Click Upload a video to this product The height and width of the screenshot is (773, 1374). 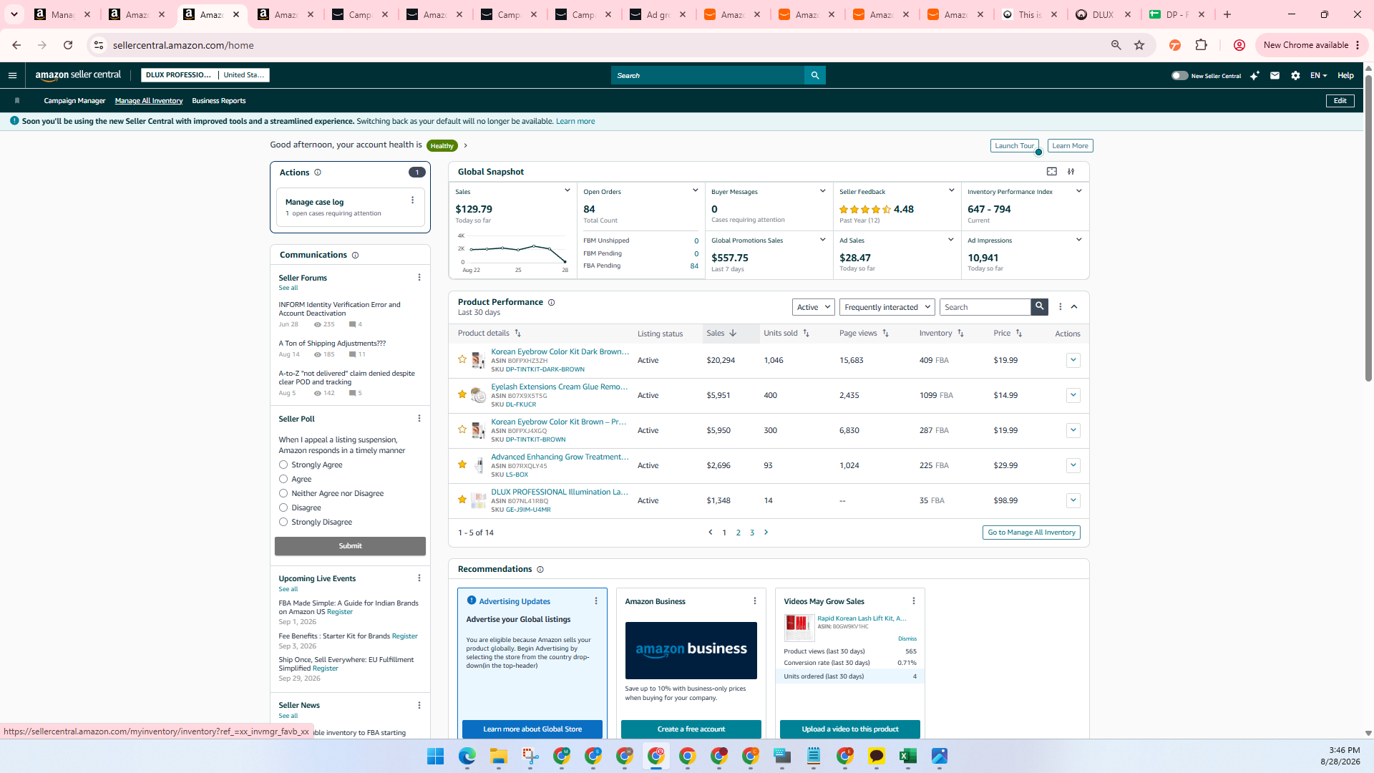850,729
